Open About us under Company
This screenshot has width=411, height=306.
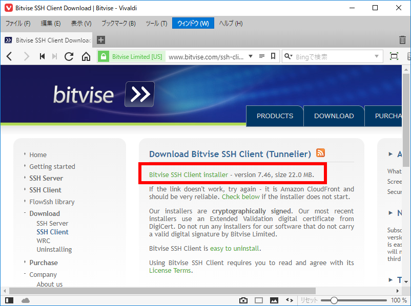coord(50,284)
